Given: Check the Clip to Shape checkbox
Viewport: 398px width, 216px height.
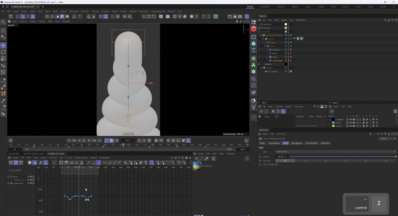Looking at the screenshot, I should [x=276, y=164].
